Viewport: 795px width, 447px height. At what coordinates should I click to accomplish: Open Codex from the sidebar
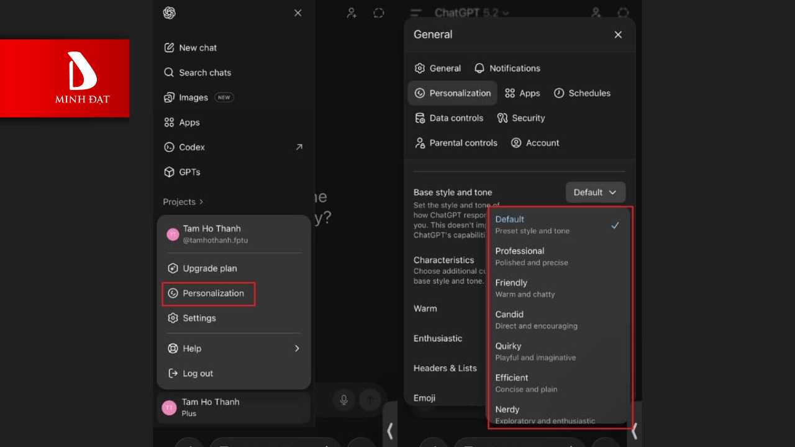tap(191, 147)
